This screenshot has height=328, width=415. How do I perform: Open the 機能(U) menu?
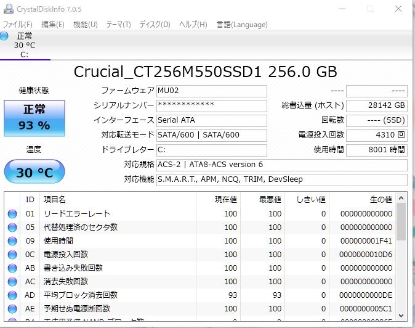[x=86, y=25]
